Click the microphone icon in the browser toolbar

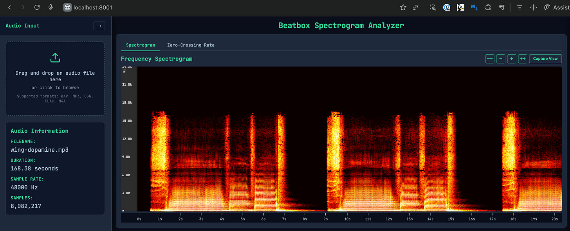[51, 7]
